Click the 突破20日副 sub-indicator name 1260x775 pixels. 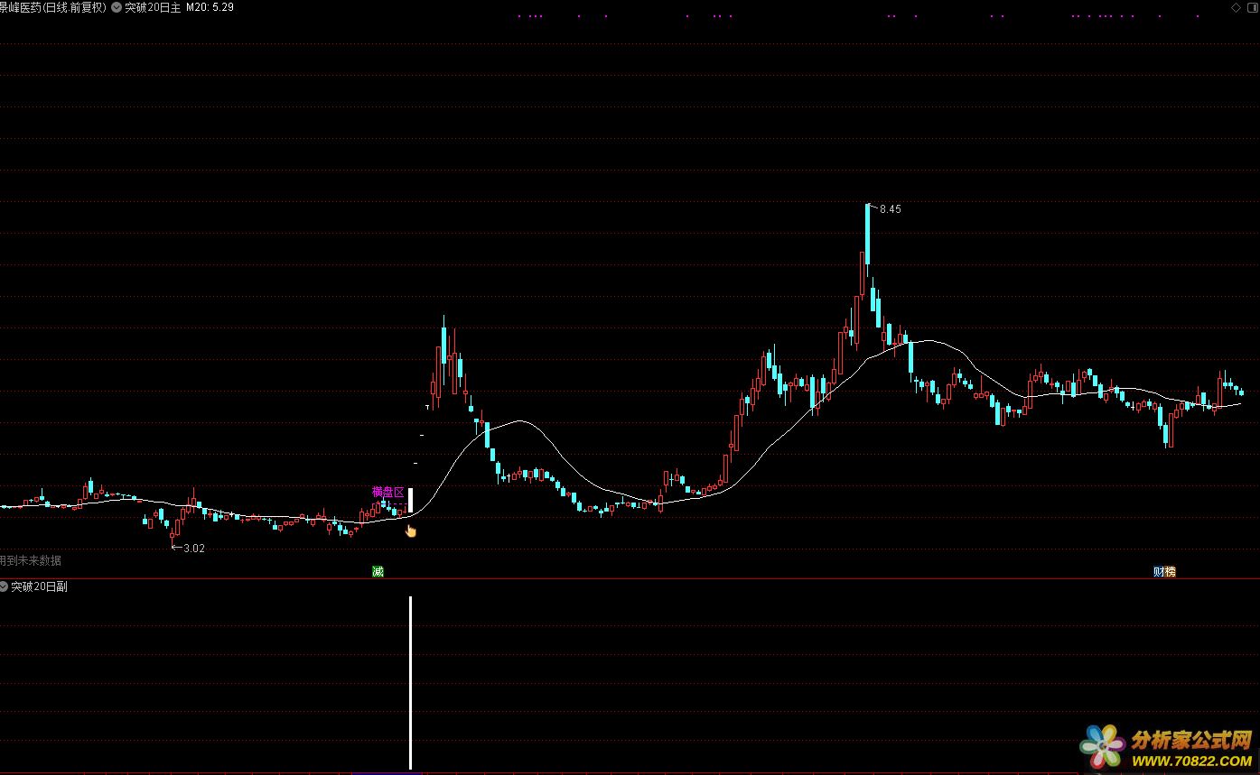pyautogui.click(x=39, y=586)
